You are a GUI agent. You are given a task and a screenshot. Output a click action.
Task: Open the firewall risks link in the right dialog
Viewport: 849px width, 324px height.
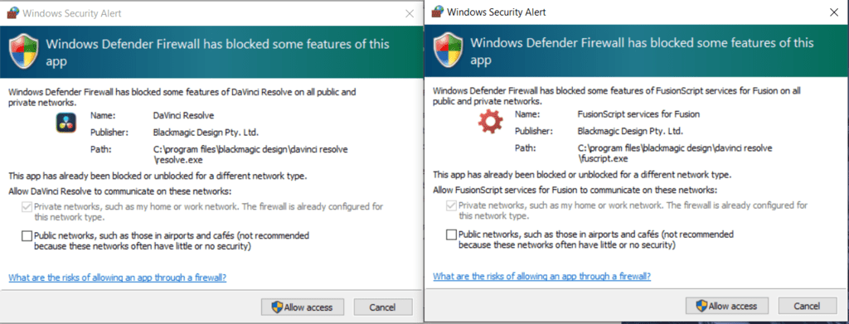point(542,276)
